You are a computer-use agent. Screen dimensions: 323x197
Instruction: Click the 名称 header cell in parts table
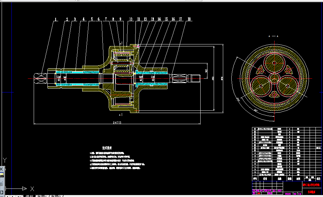(279, 179)
